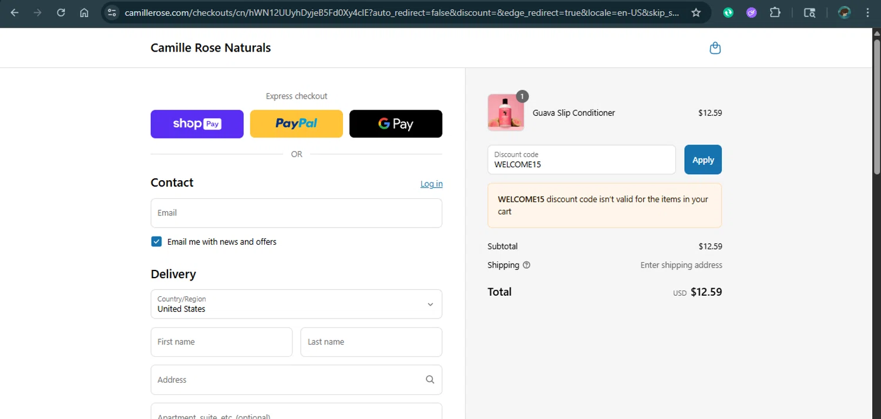The height and width of the screenshot is (419, 881).
Task: Click the browser forward arrow
Action: pos(38,12)
